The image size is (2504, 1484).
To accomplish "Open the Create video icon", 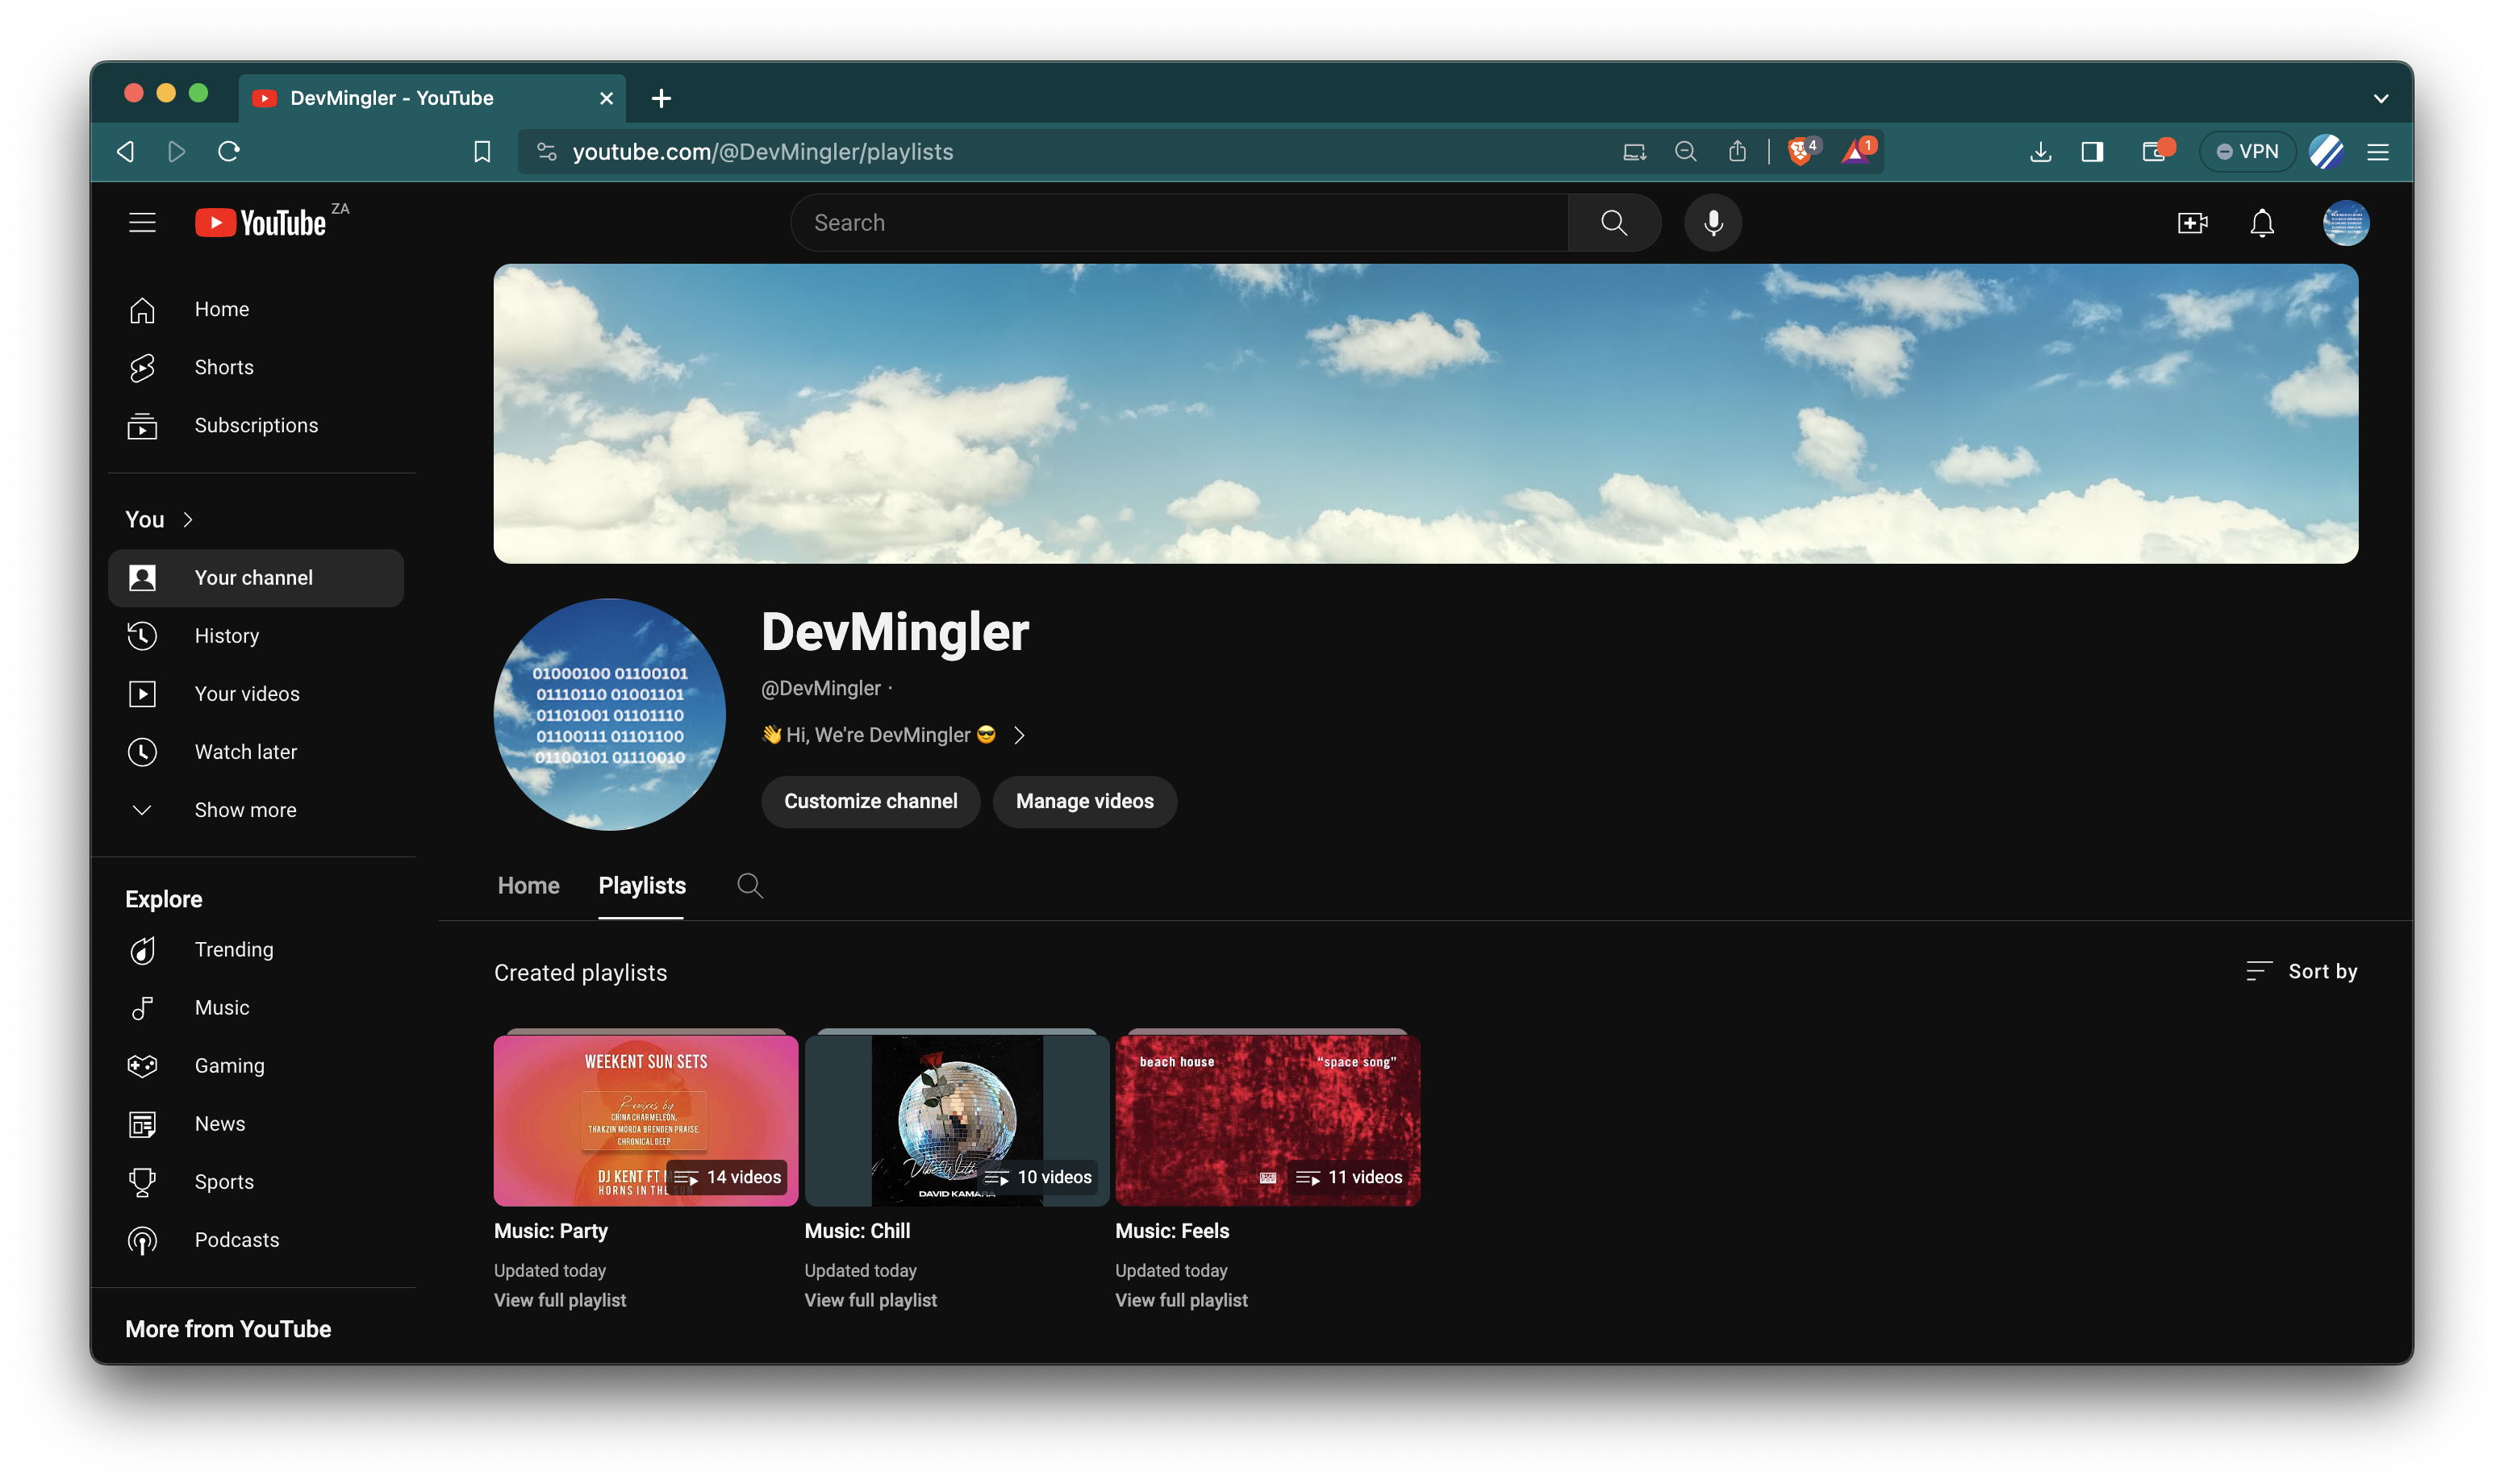I will [2192, 222].
